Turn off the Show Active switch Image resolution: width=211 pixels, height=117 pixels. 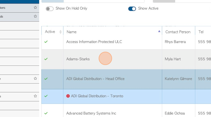[x=132, y=9]
